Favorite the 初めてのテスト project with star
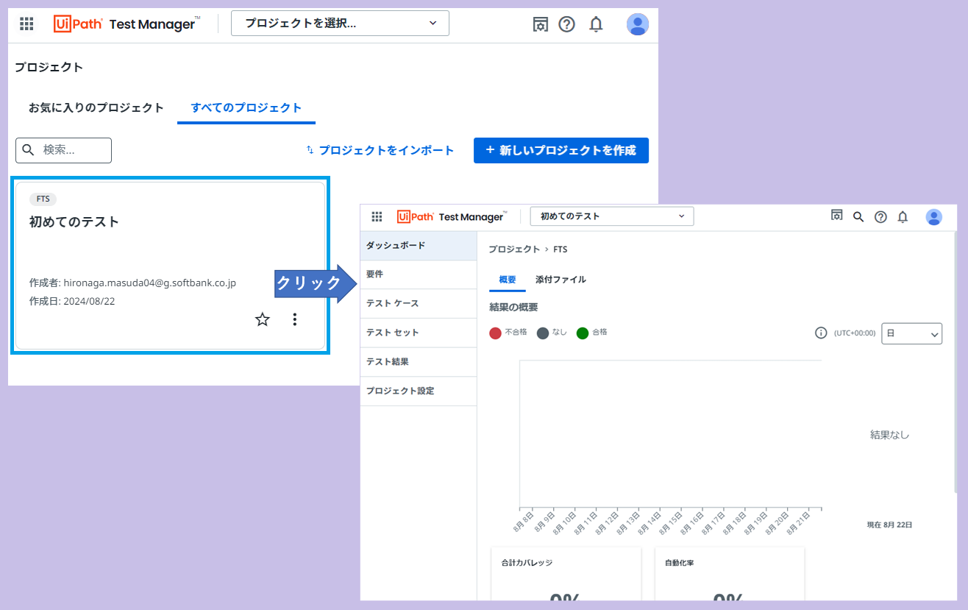The width and height of the screenshot is (968, 610). click(263, 319)
